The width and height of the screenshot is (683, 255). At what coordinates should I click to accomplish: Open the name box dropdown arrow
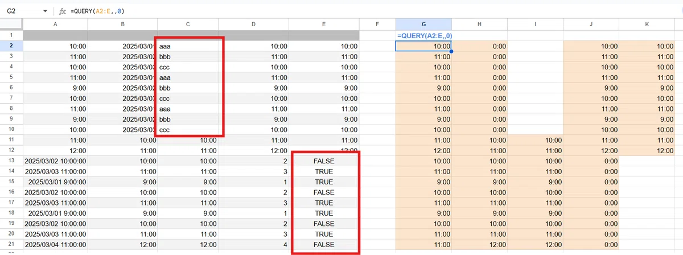coord(46,11)
